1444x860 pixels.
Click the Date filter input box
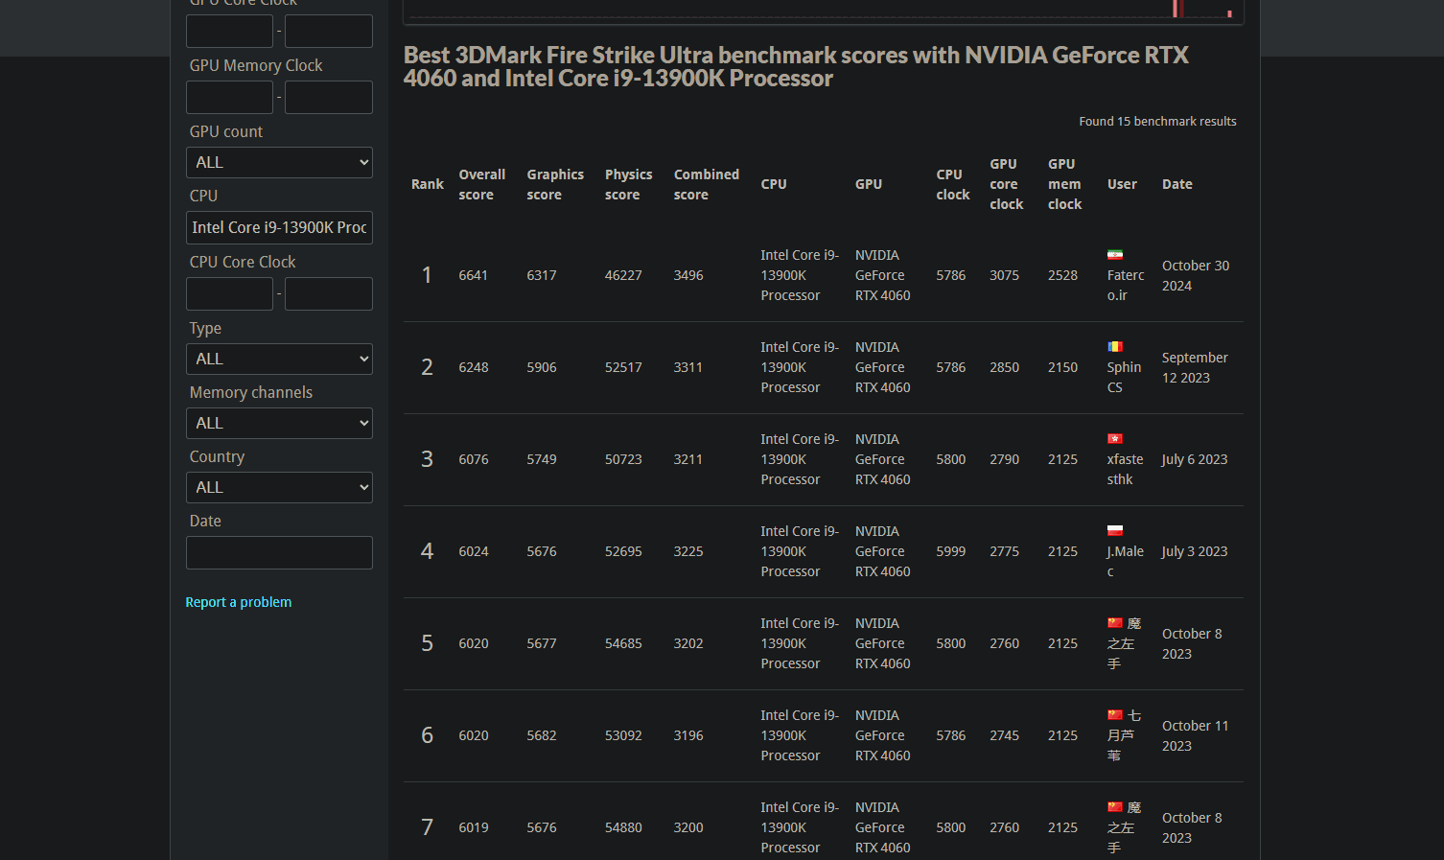tap(279, 553)
